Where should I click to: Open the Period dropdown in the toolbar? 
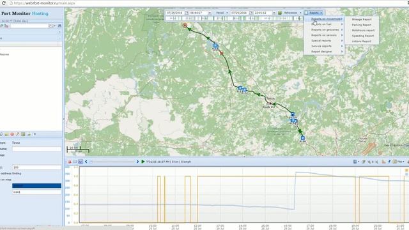pos(222,13)
